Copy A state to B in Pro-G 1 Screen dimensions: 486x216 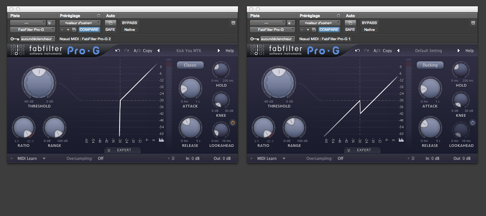[388, 51]
